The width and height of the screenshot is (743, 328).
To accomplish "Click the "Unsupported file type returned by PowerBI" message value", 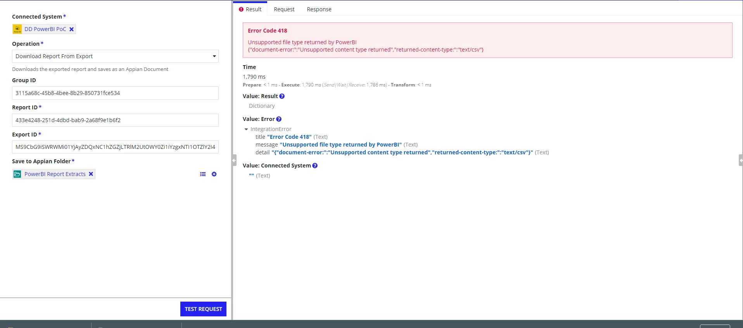I will click(x=341, y=145).
